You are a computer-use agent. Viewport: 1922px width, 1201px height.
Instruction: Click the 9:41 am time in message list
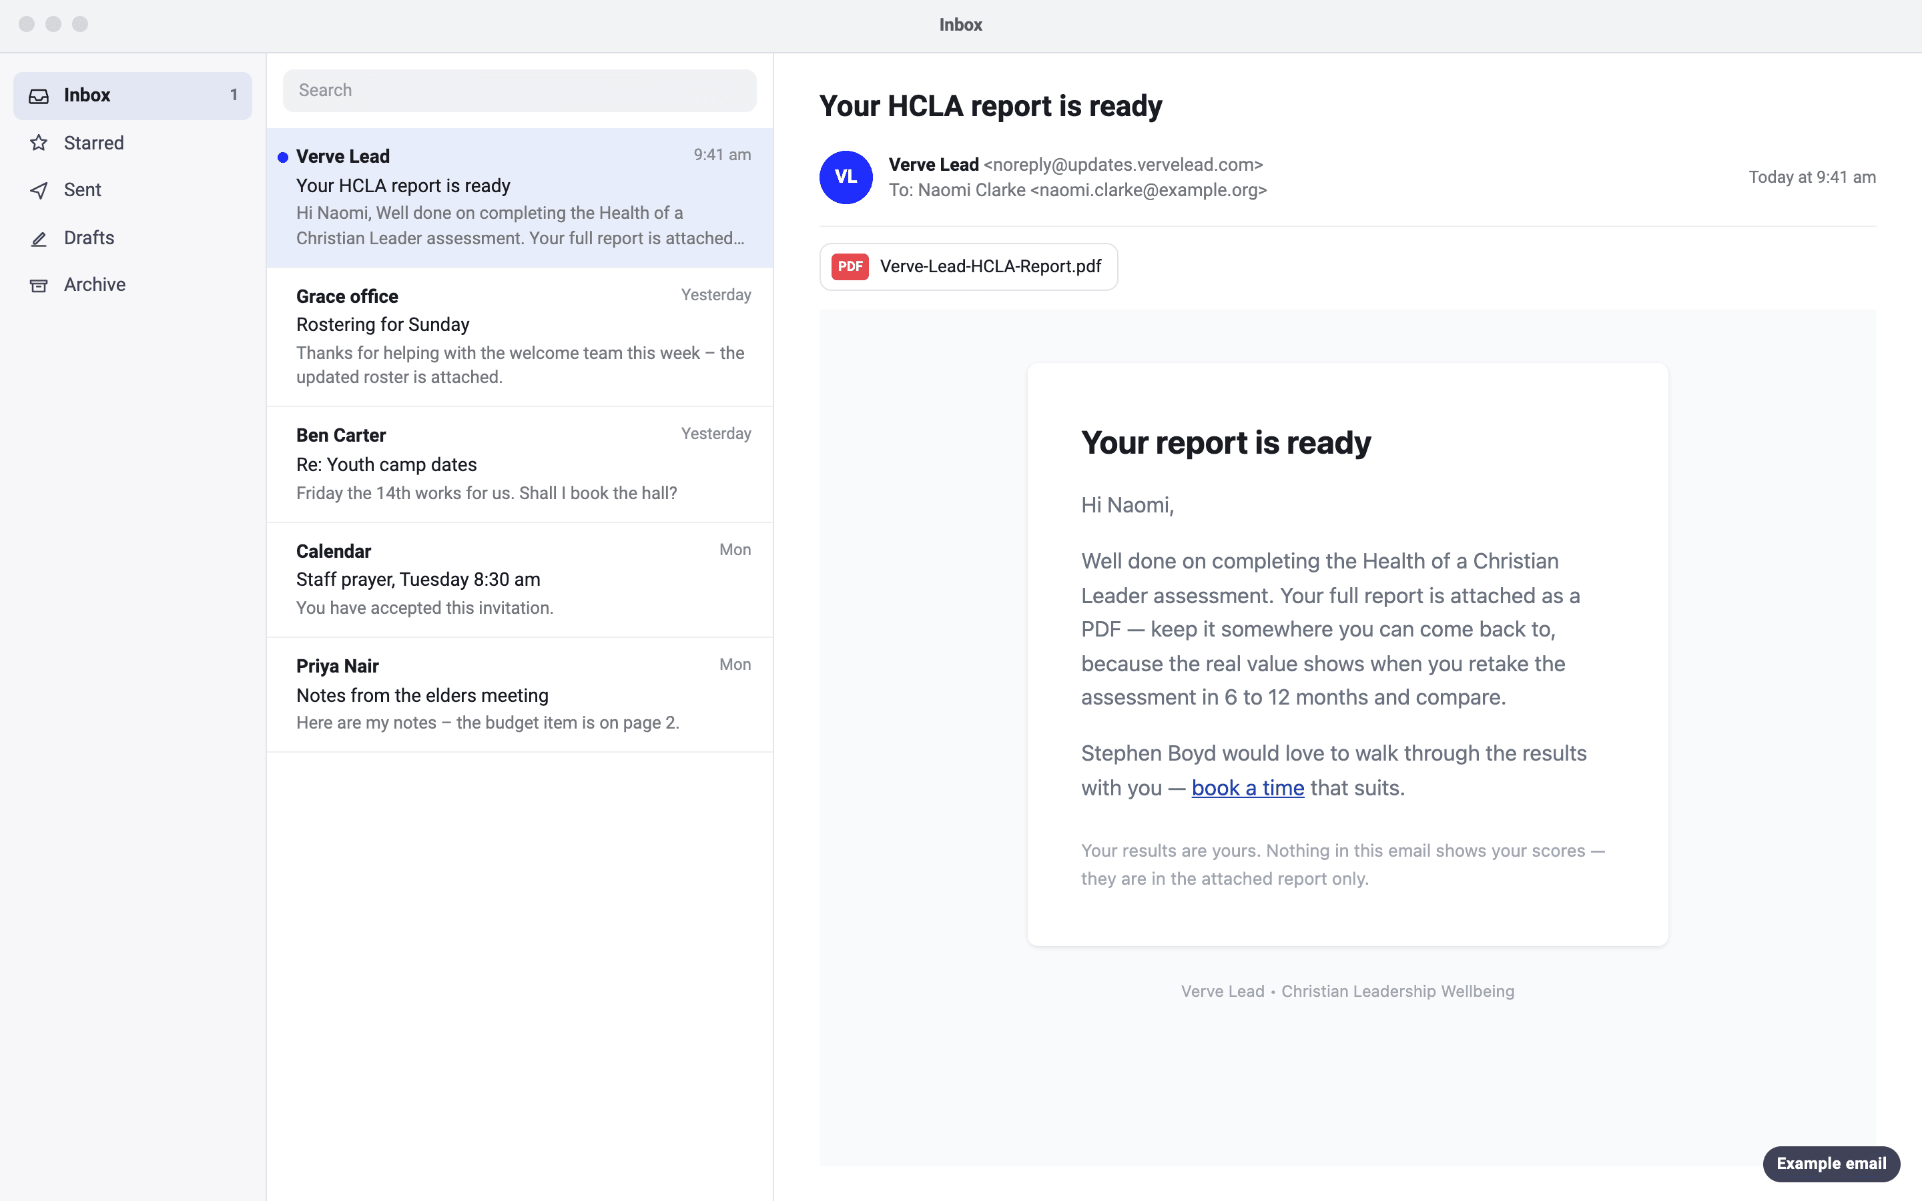tap(722, 155)
